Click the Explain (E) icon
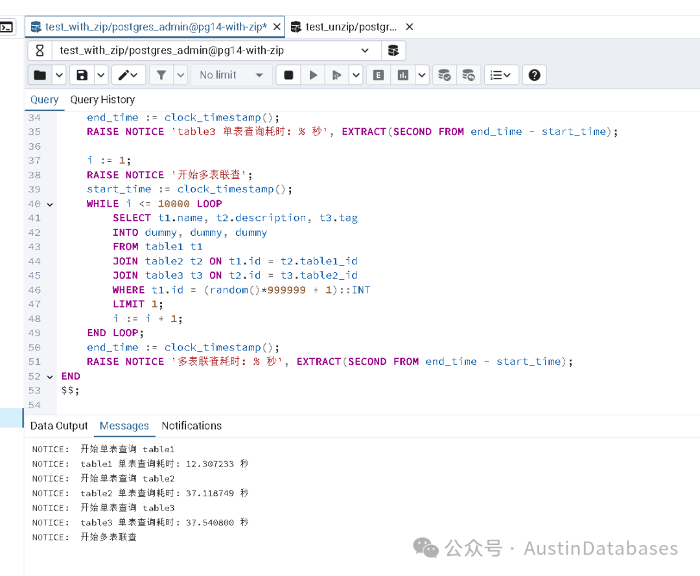Image resolution: width=700 pixels, height=576 pixels. pyautogui.click(x=378, y=75)
